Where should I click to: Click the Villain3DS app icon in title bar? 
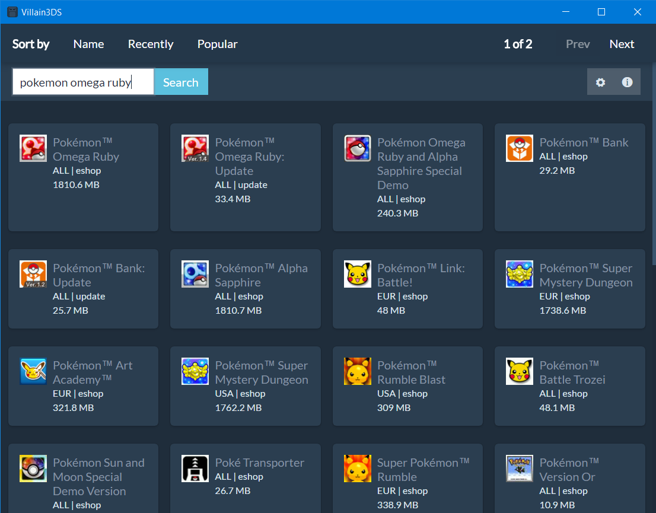[12, 12]
